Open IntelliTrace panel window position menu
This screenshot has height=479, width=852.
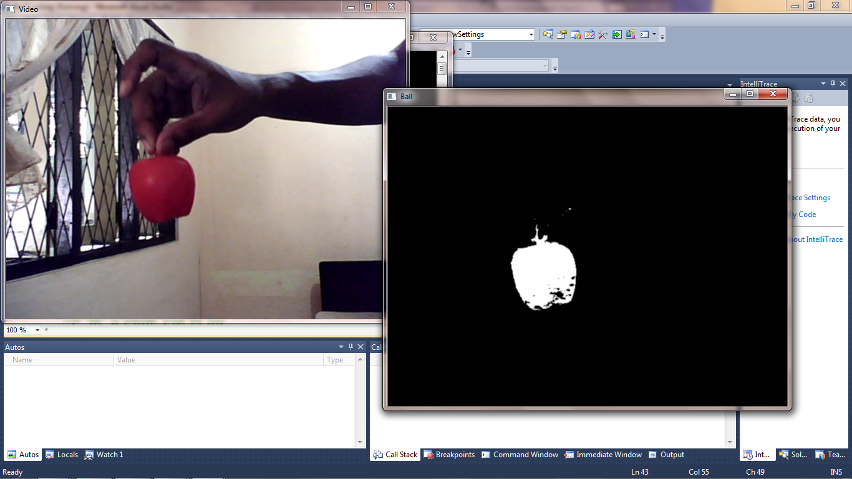click(x=823, y=84)
